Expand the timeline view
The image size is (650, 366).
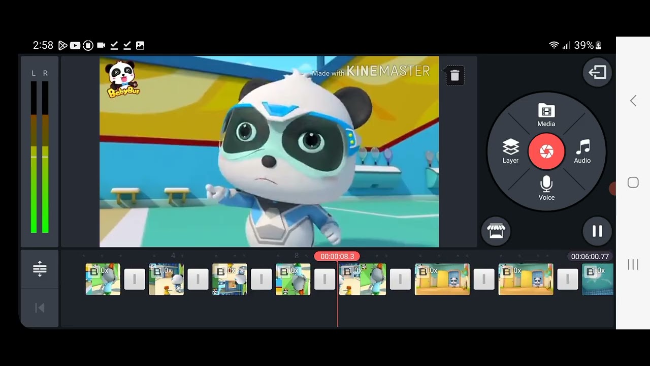pos(40,269)
